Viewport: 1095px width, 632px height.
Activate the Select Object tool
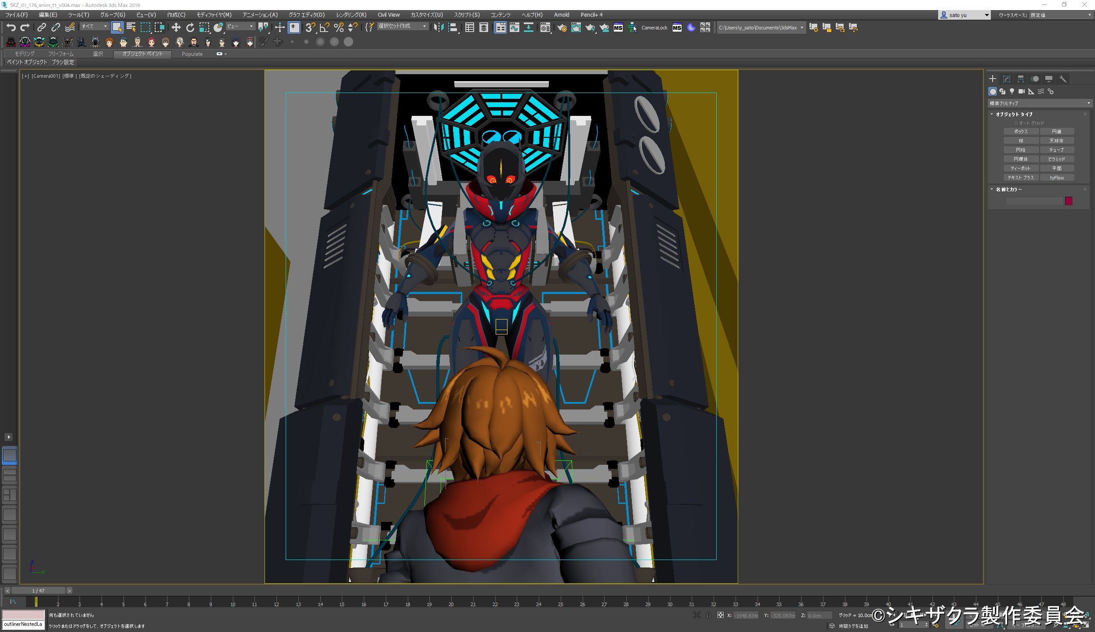pyautogui.click(x=117, y=28)
